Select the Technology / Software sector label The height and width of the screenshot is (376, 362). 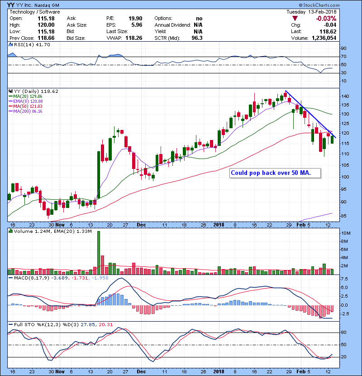point(35,12)
